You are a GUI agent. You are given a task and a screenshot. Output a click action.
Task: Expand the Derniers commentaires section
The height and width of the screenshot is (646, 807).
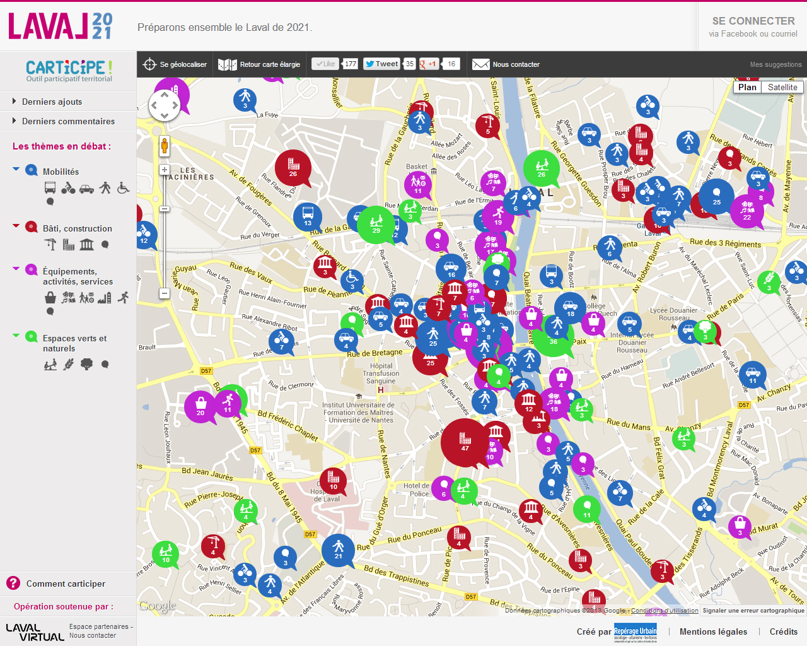pos(68,121)
